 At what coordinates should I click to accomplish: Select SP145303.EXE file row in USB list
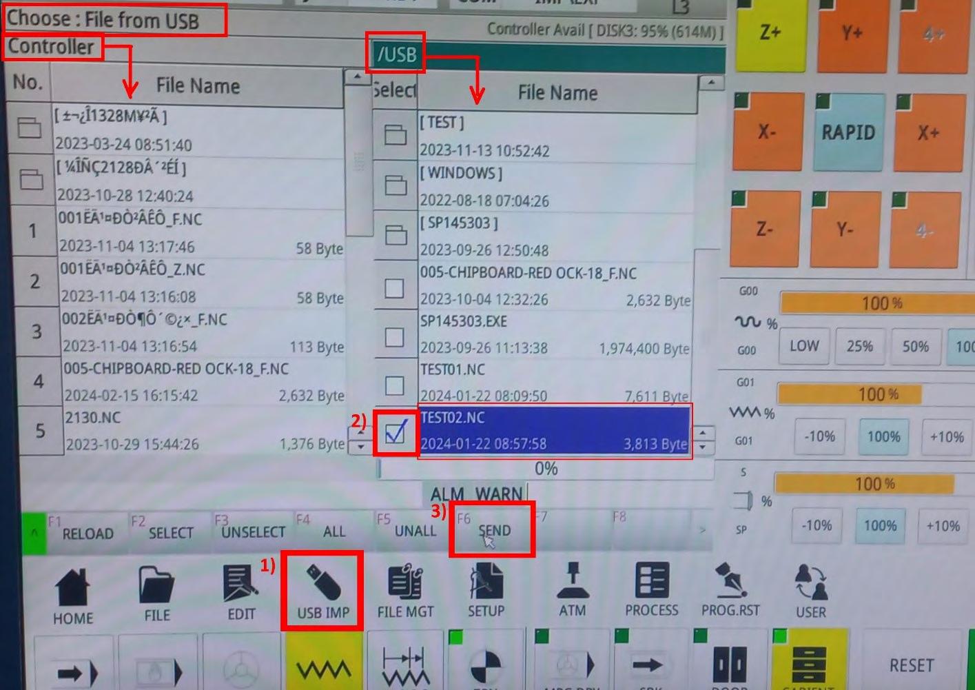click(555, 334)
